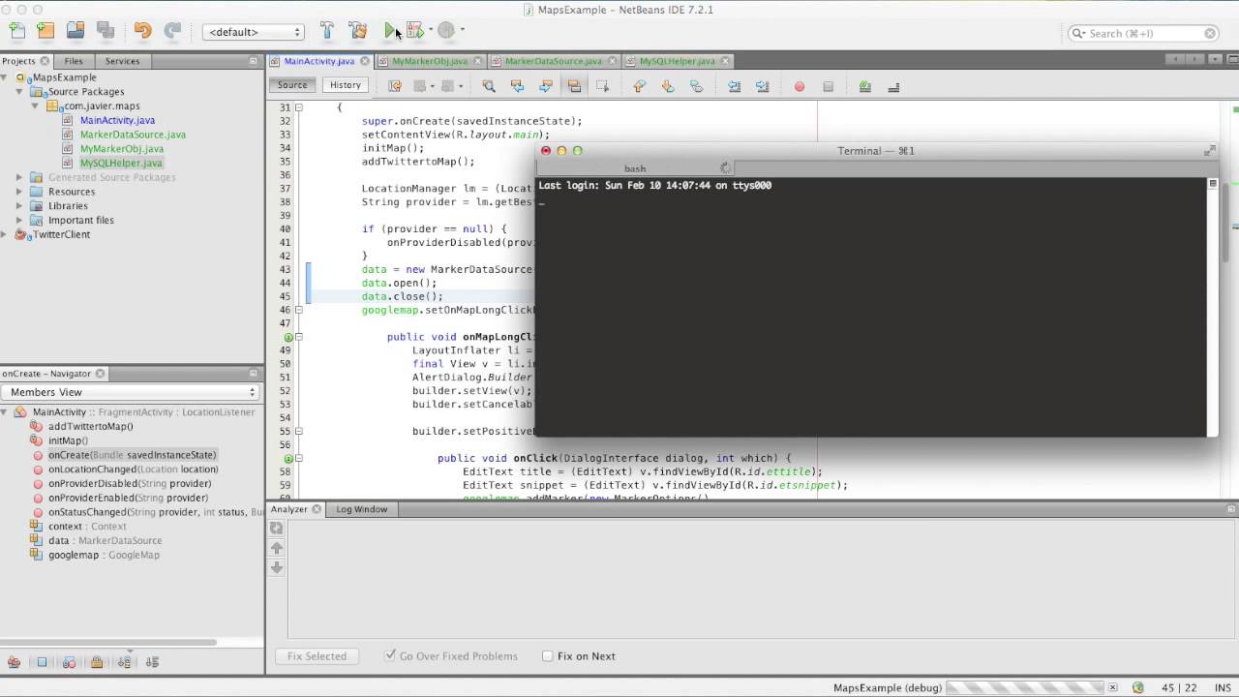Click the New File toolbar icon
The height and width of the screenshot is (697, 1239).
tap(16, 31)
